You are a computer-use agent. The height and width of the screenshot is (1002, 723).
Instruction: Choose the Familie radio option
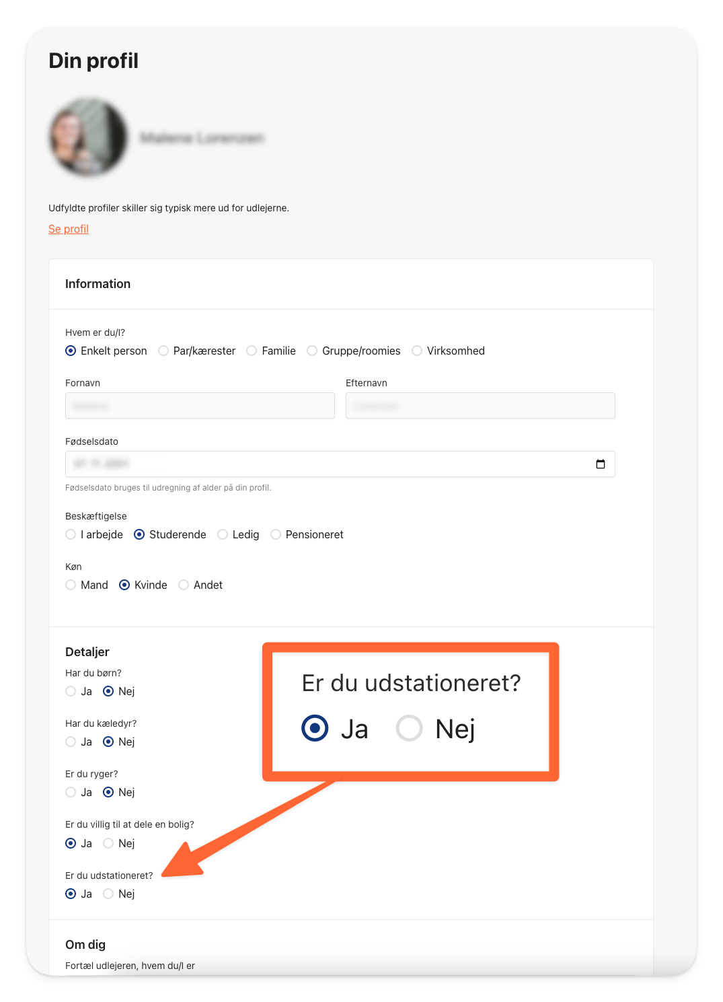point(252,351)
